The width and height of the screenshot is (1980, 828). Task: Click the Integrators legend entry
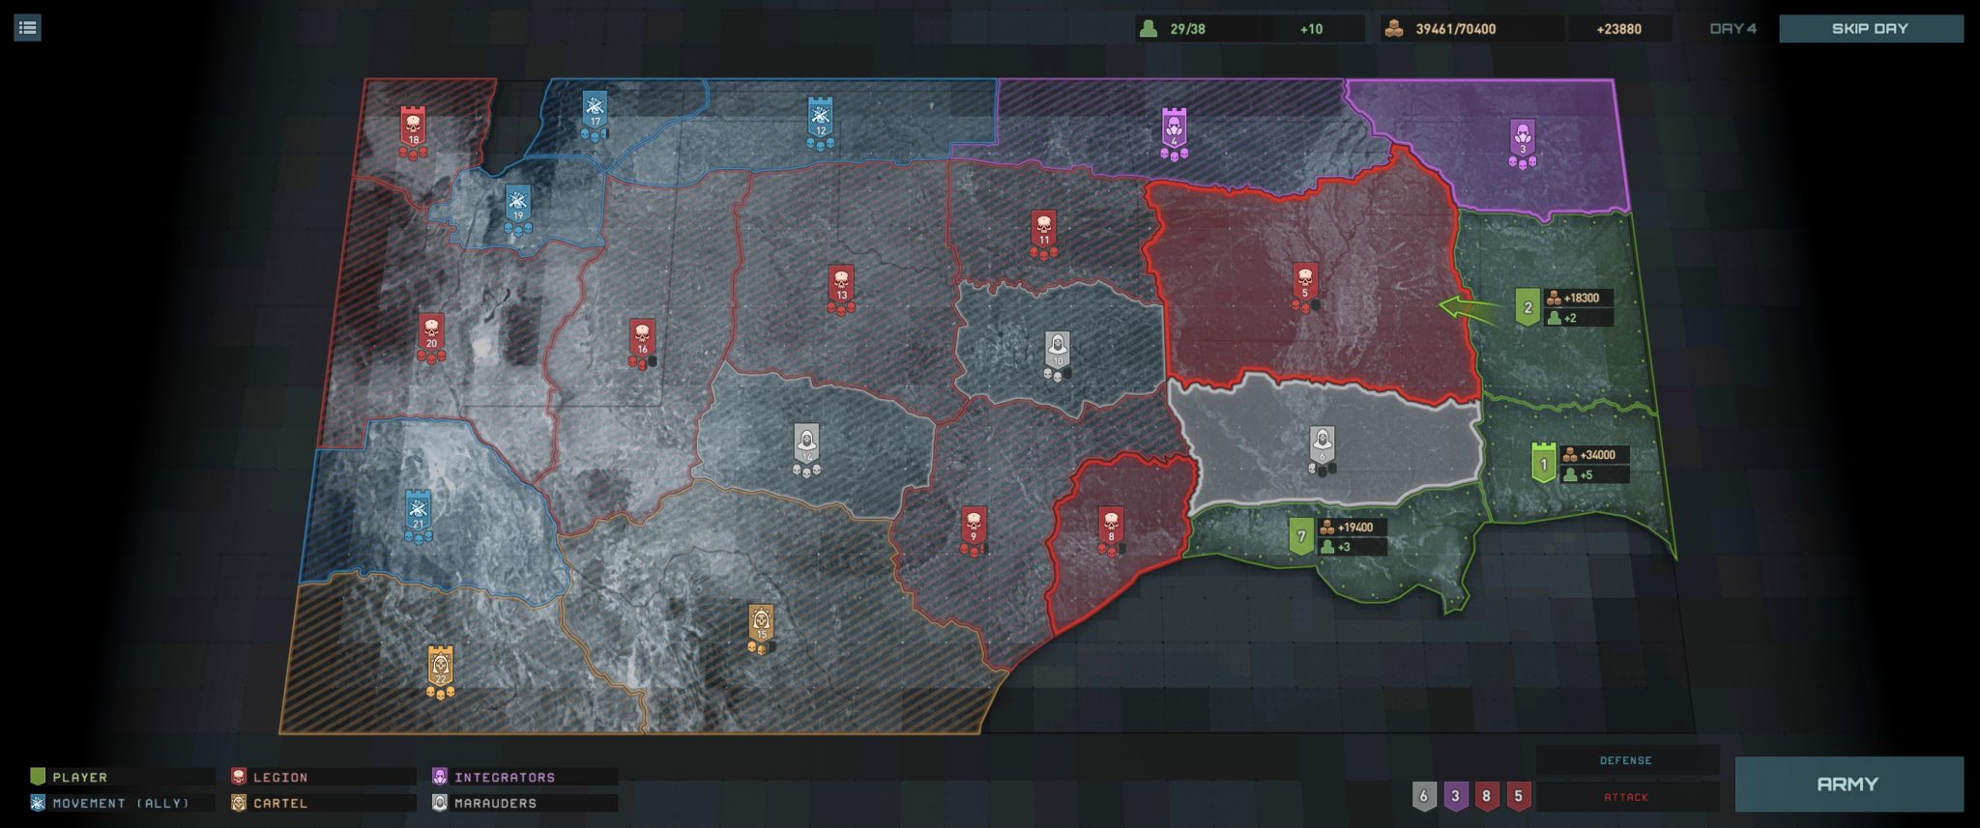coord(504,777)
